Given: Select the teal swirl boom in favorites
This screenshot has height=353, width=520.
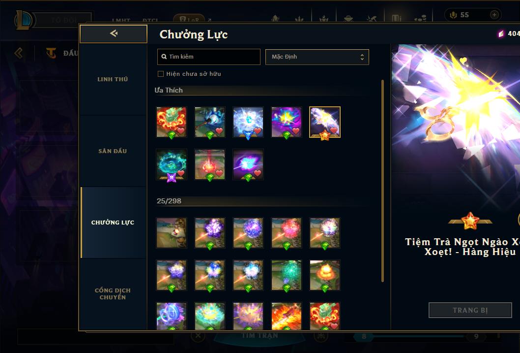Looking at the screenshot, I should point(172,164).
